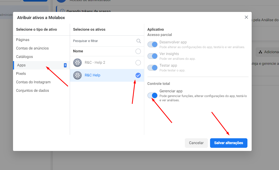
Task: Tick the select-all circle beside Nome
Action: 138,51
